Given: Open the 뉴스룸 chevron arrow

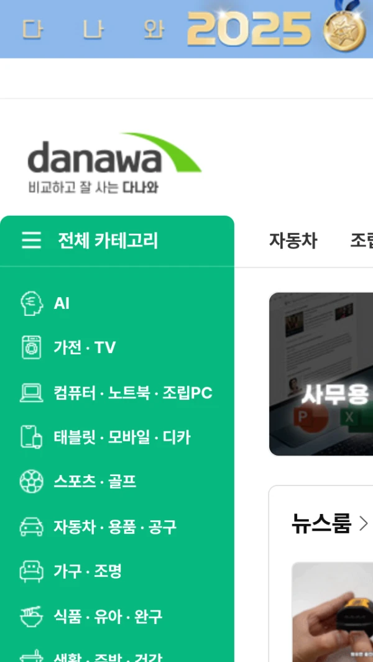Looking at the screenshot, I should (363, 524).
